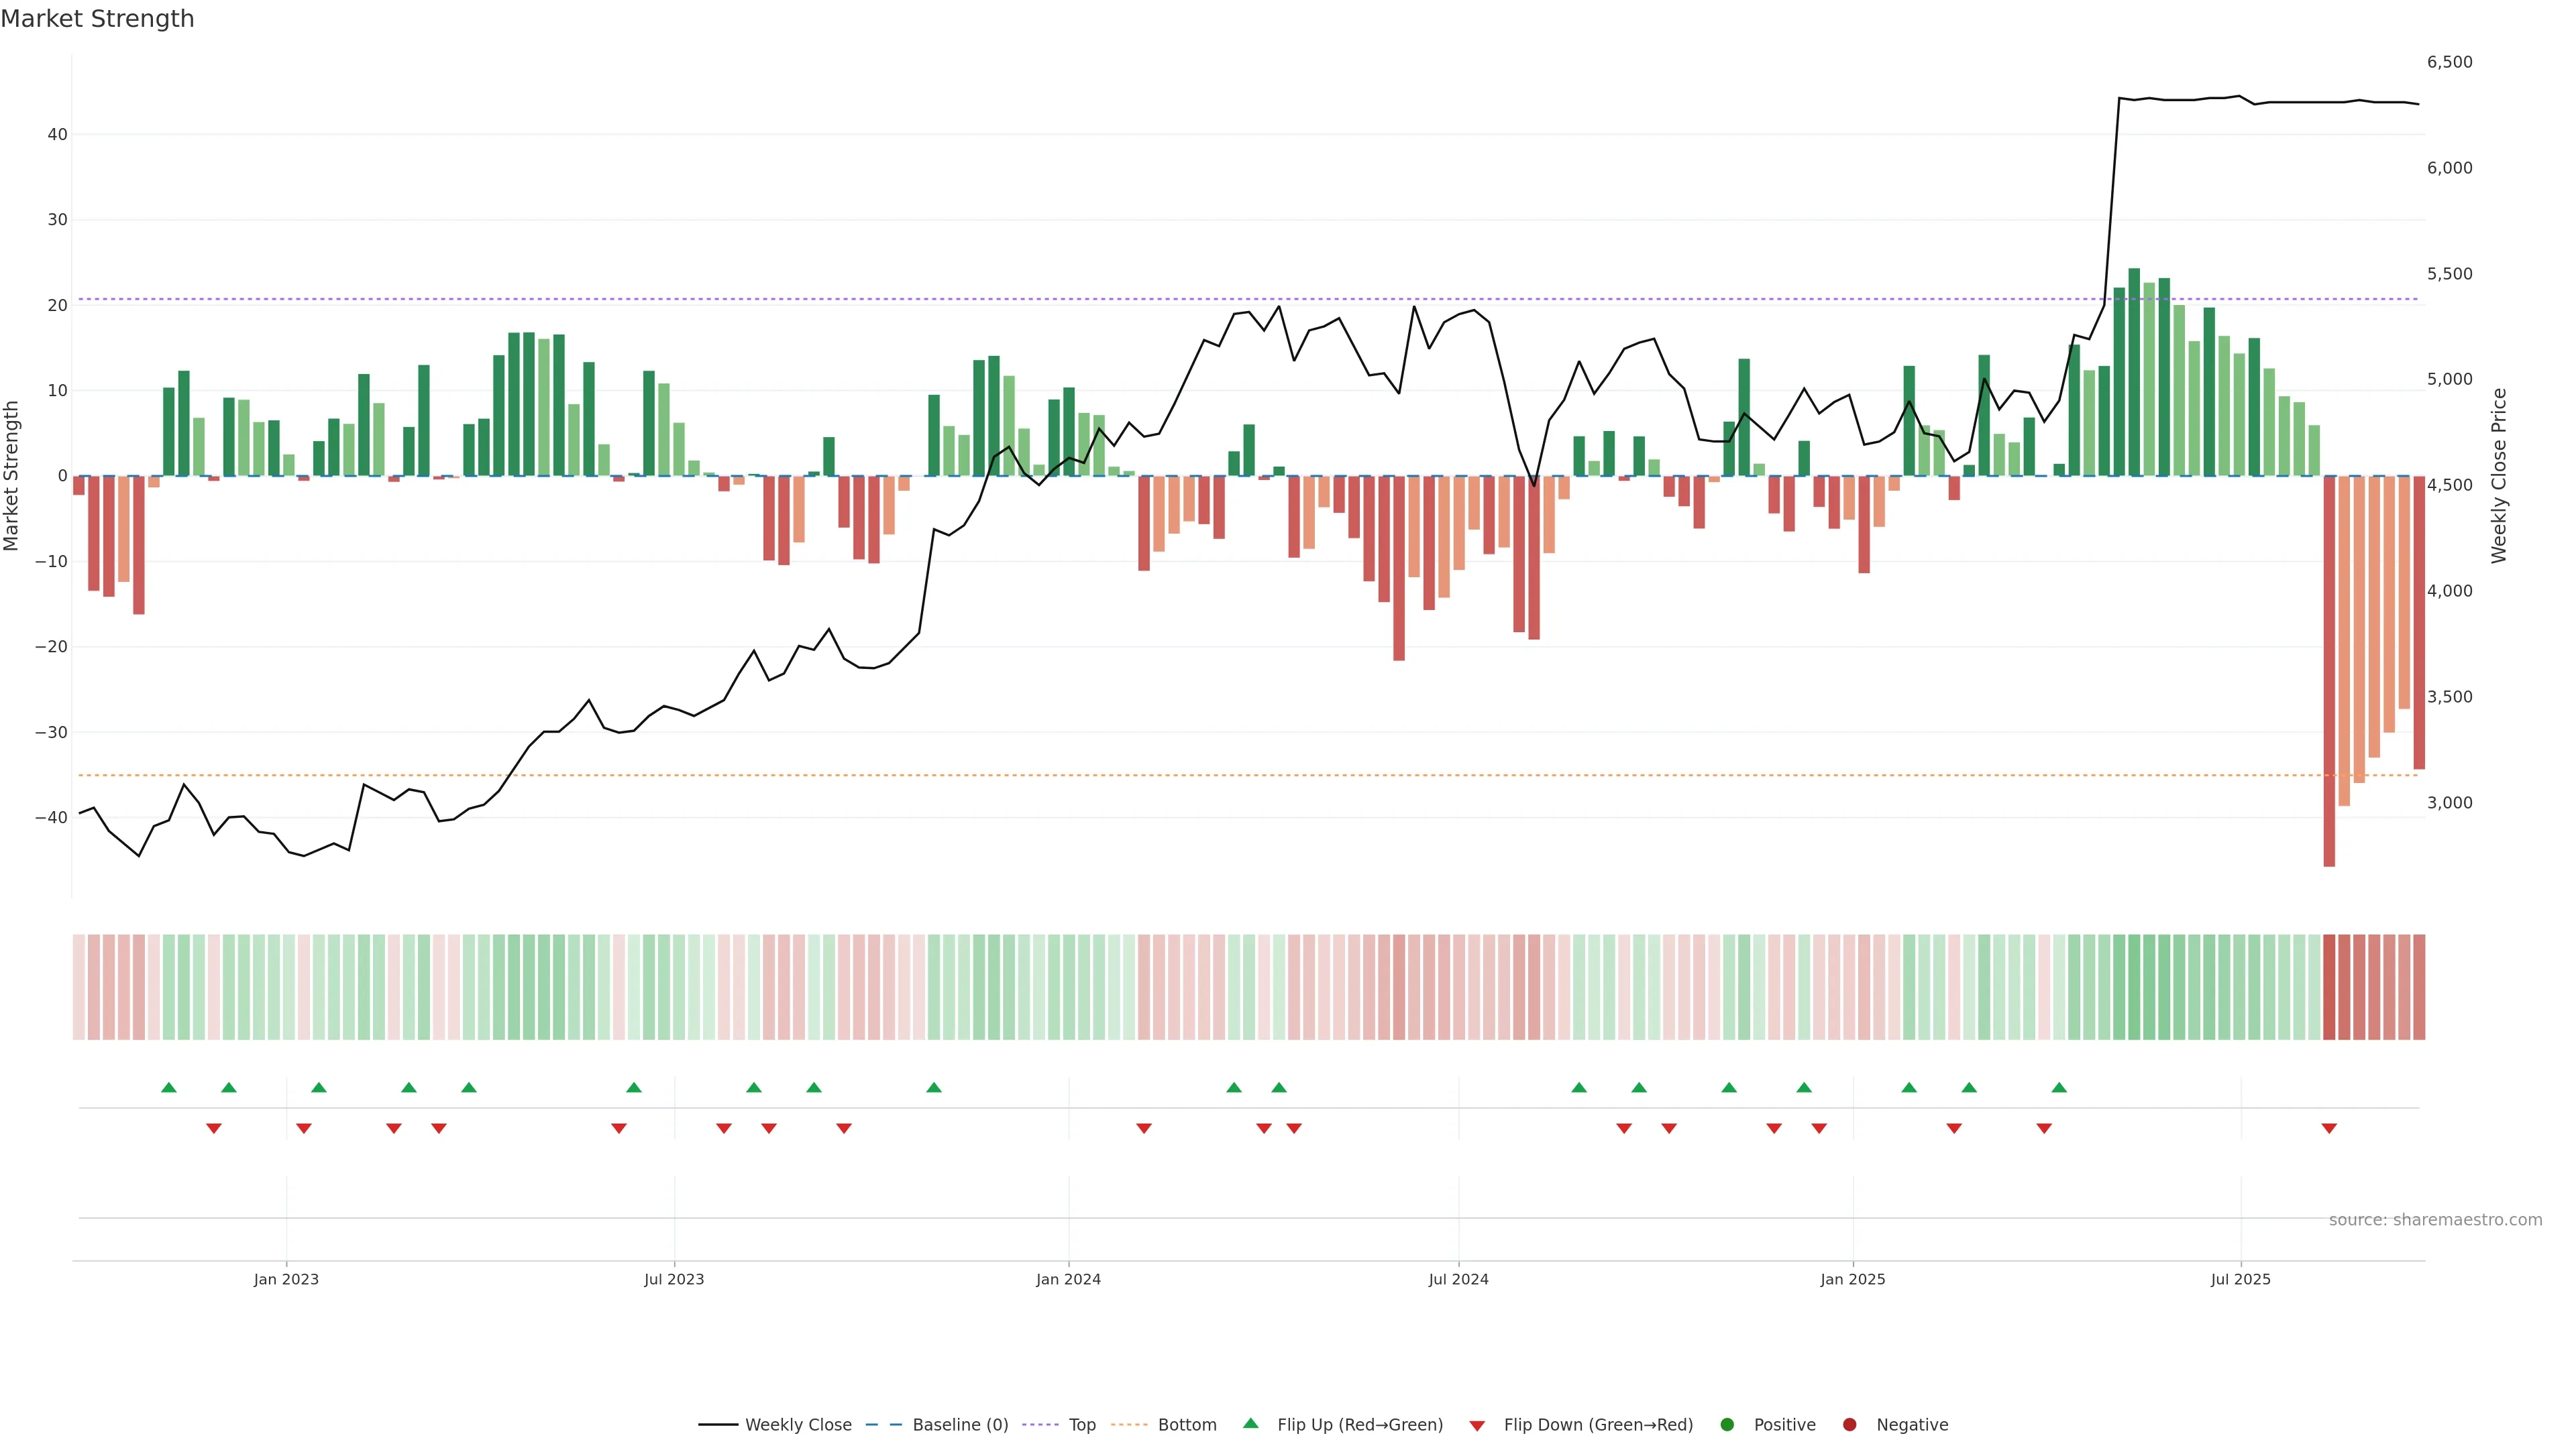This screenshot has width=2576, height=1448.
Task: Click Weekly Close Price axis title
Action: [2499, 476]
